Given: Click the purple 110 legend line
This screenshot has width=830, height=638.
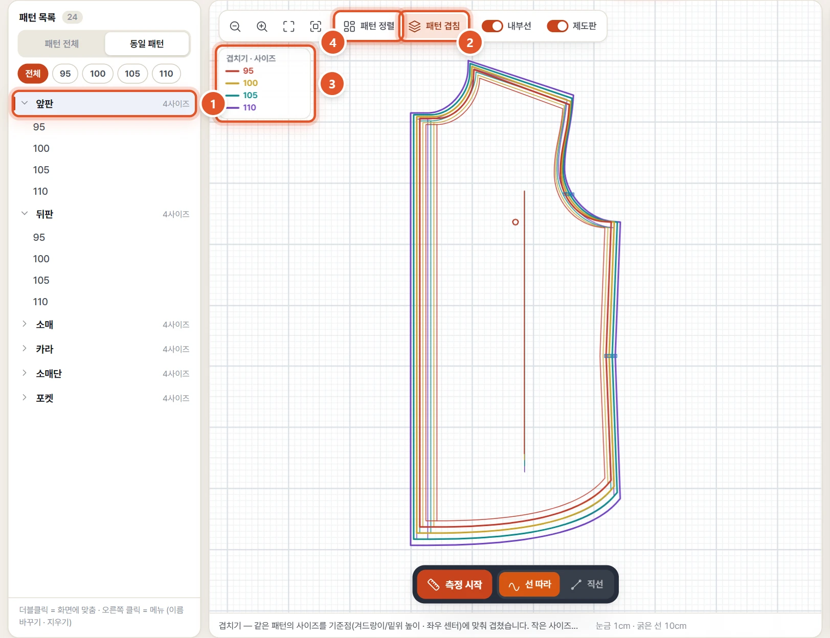Looking at the screenshot, I should (x=232, y=108).
